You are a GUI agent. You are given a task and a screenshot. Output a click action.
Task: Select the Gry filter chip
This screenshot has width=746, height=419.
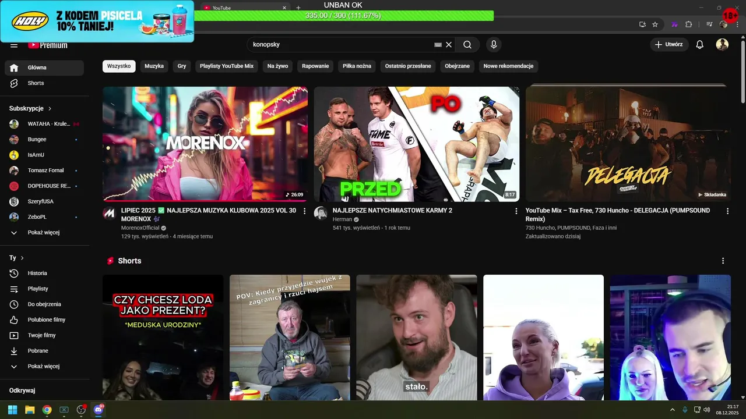coord(182,66)
